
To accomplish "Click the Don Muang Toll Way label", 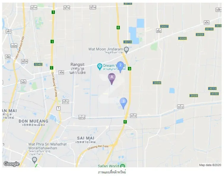I will (54, 85).
